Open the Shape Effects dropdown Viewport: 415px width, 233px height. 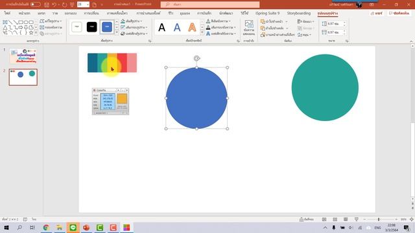click(x=134, y=34)
